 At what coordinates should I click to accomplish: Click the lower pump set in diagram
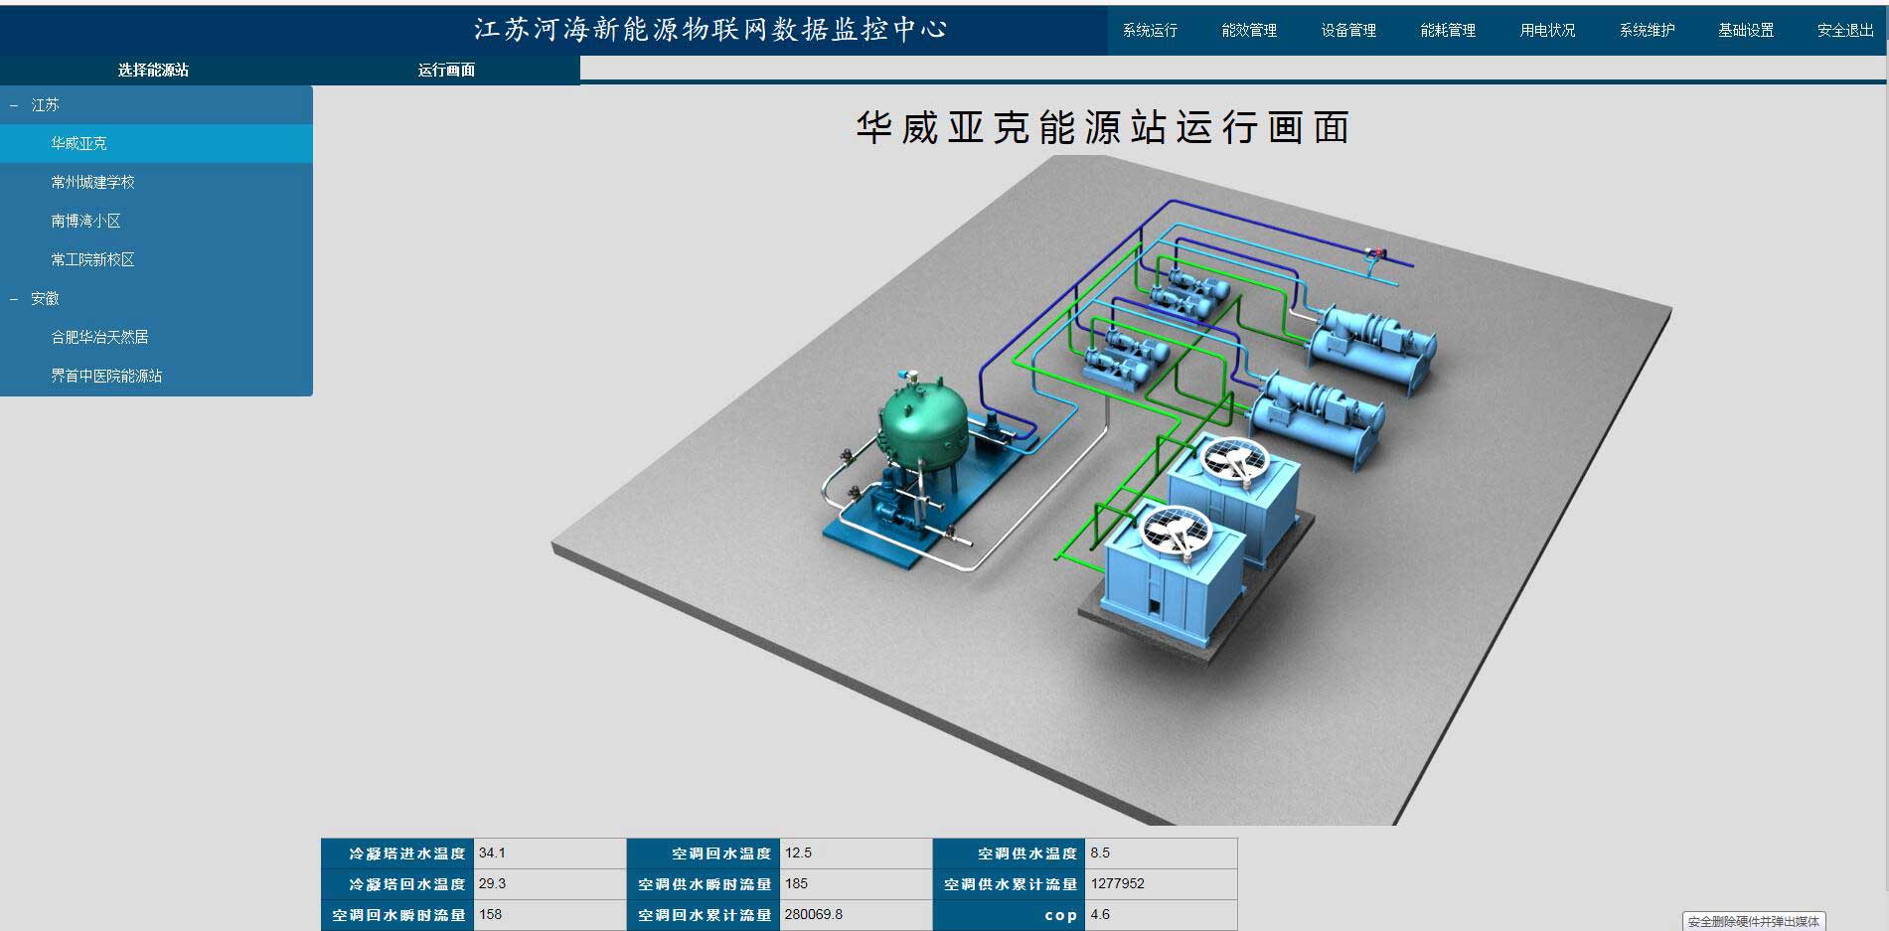point(1126,358)
